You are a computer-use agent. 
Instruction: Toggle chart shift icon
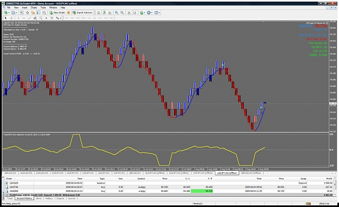point(135,12)
